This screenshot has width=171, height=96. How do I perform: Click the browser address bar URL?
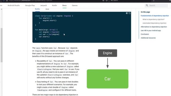[x=30, y=1]
